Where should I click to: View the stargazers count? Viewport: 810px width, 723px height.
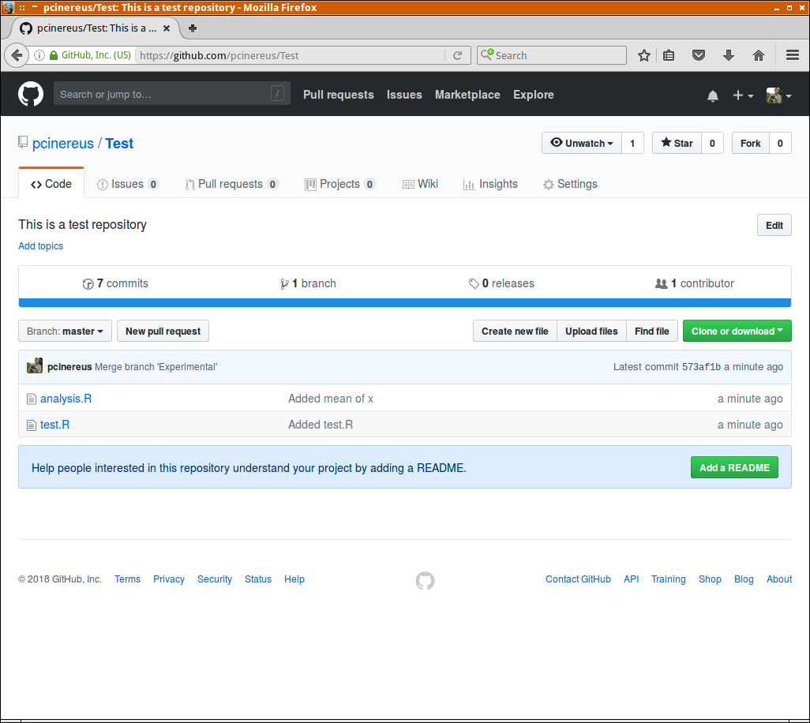(x=712, y=143)
